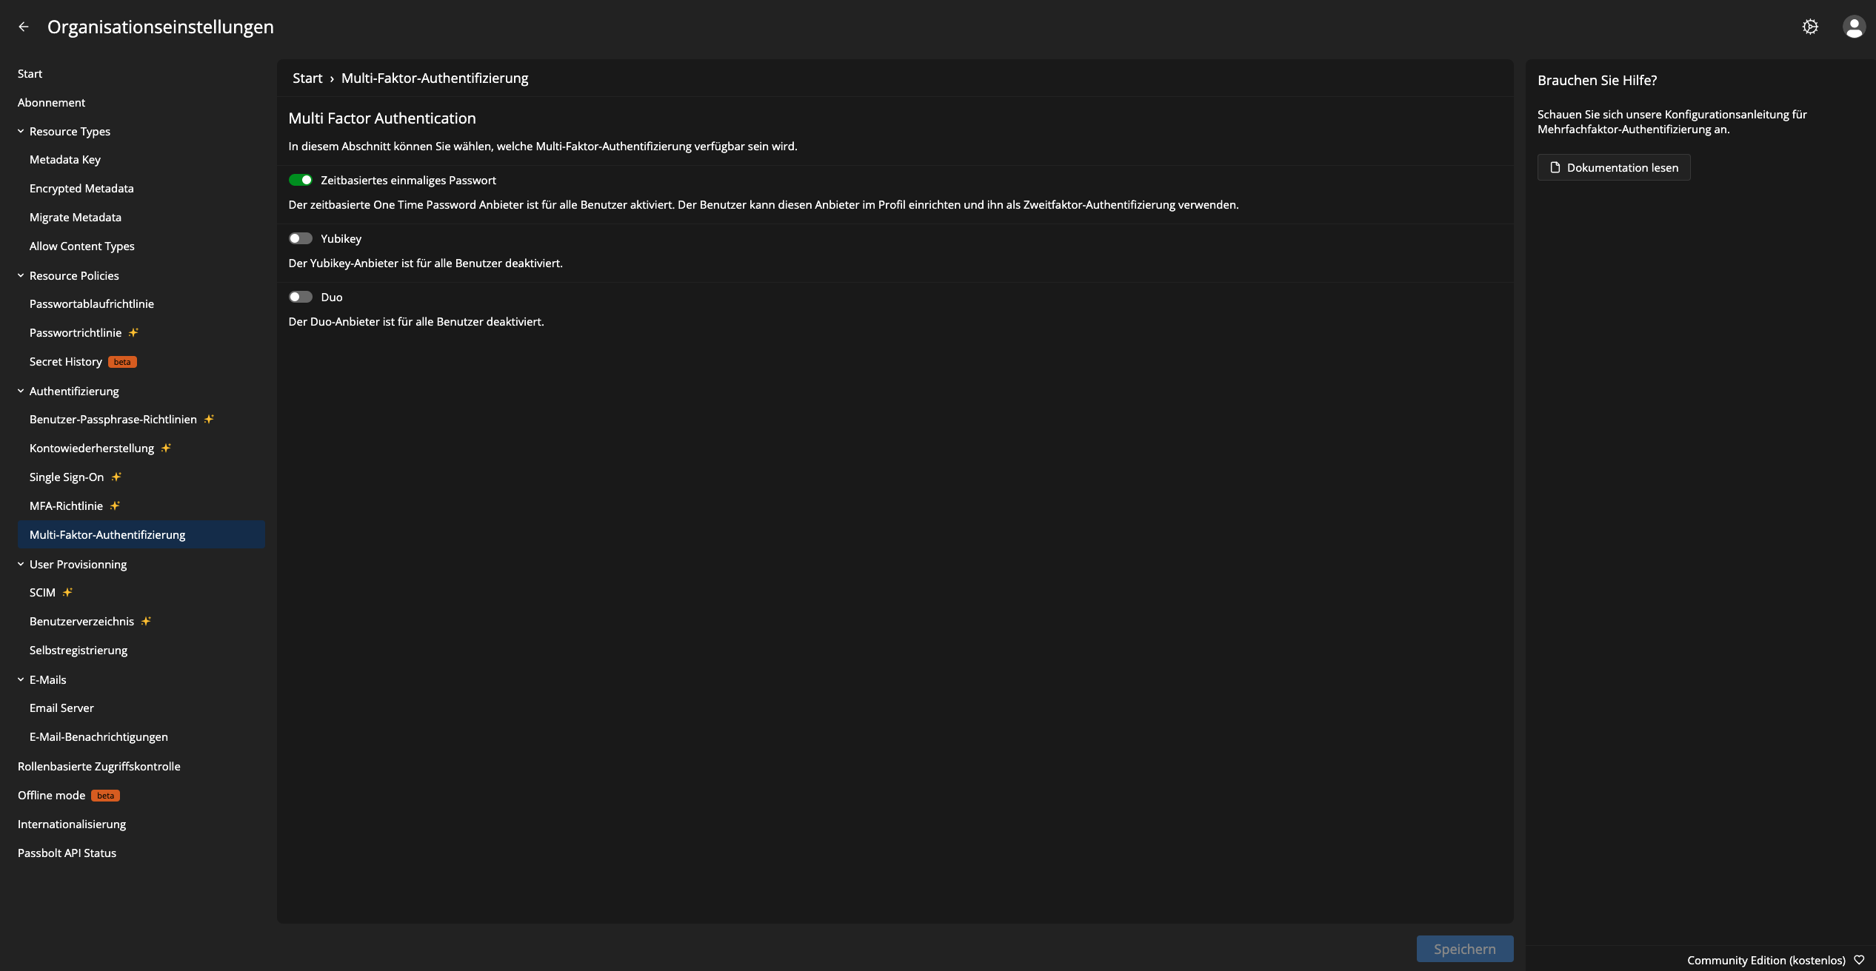1876x971 pixels.
Task: Open the Abonnement menu entry
Action: (51, 102)
